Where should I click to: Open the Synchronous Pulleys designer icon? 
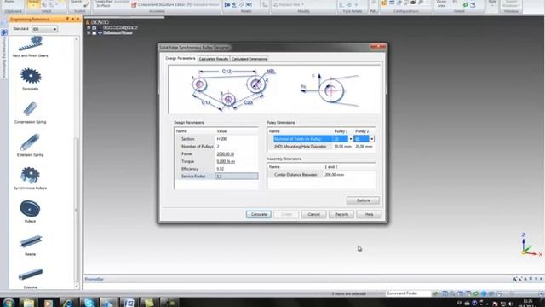31,175
